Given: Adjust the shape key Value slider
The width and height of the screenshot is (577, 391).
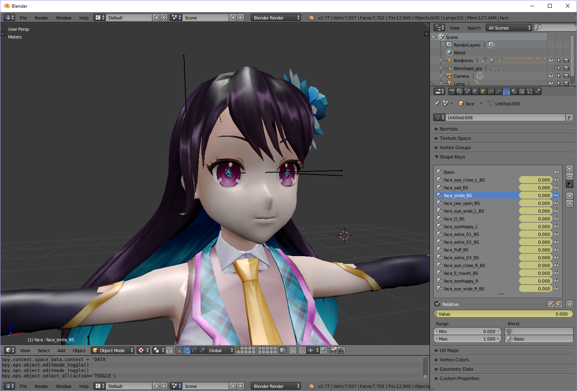Looking at the screenshot, I should [x=503, y=314].
